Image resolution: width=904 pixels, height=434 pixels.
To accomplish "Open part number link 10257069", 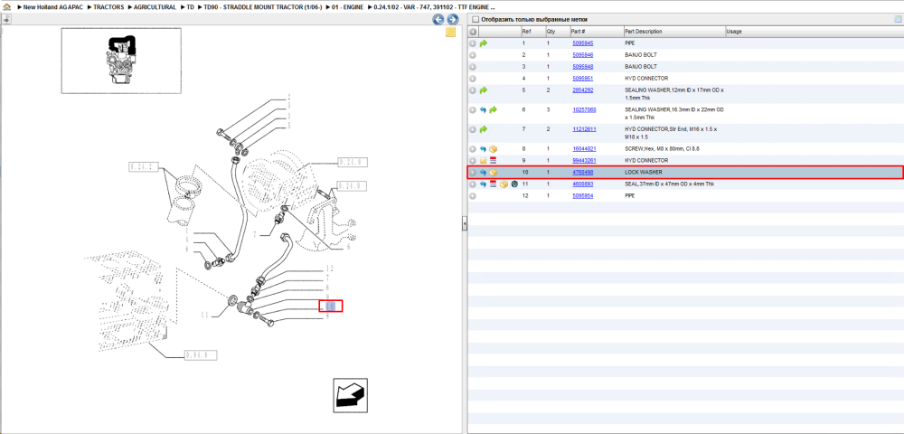I will pyautogui.click(x=584, y=109).
